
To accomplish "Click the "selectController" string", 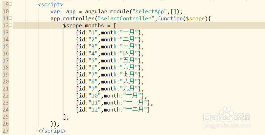I will [x=126, y=19].
